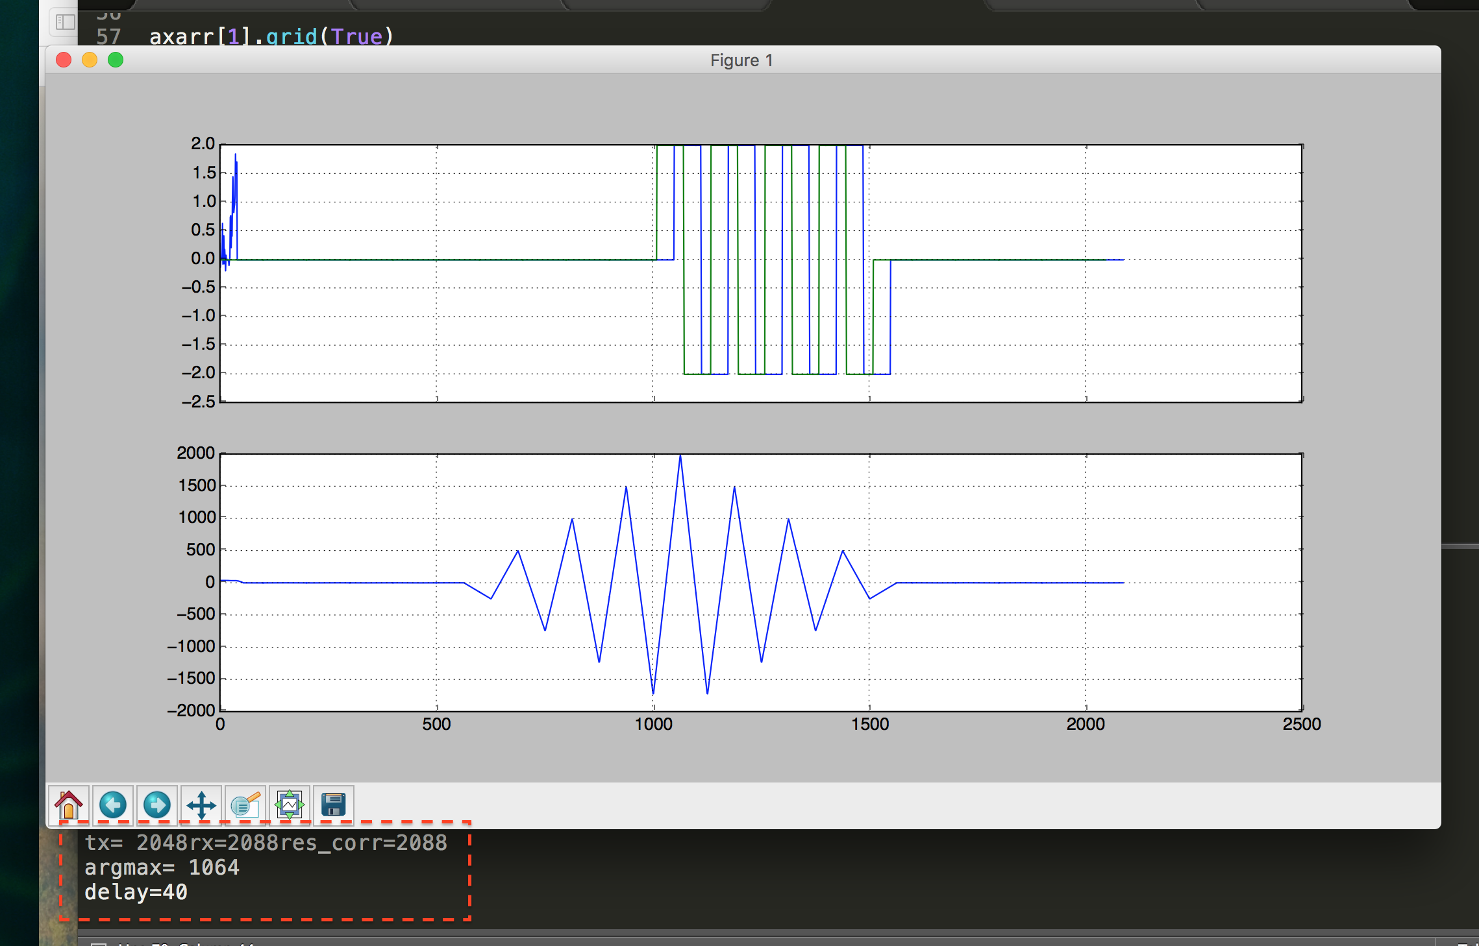The height and width of the screenshot is (946, 1479).
Task: Toggle the editor sidebar panel icon
Action: (66, 22)
